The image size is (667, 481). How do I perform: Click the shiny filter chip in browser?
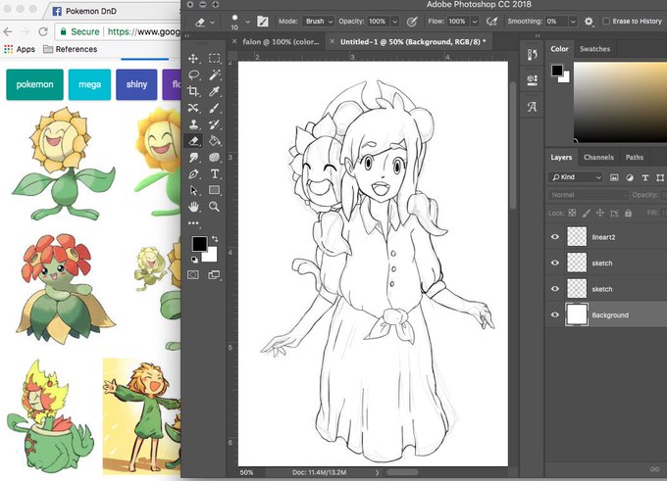click(136, 84)
